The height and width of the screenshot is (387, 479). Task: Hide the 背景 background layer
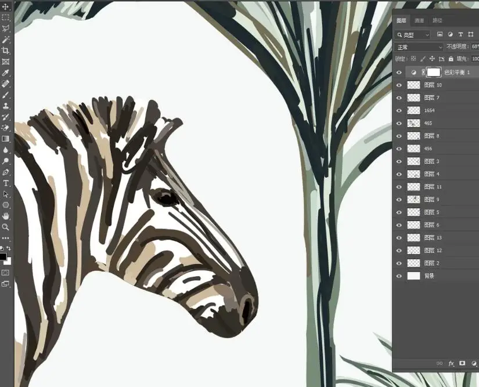(x=399, y=276)
